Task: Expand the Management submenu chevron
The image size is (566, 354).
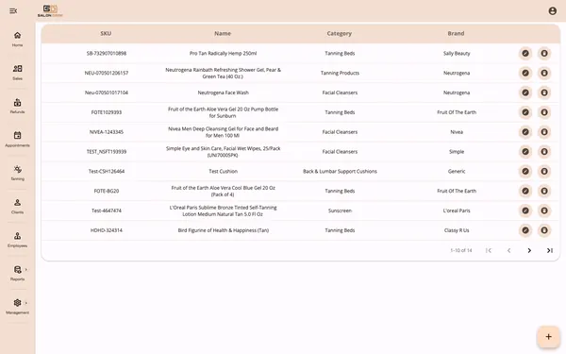Action: tap(26, 303)
